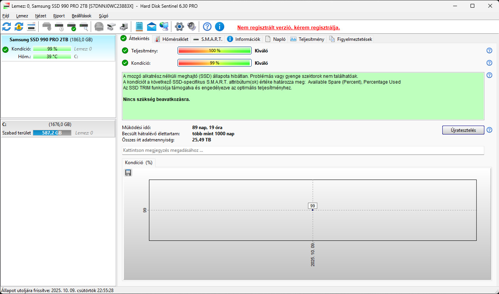Click the blue envelope e-mail icon
This screenshot has width=499, height=294.
tap(152, 27)
